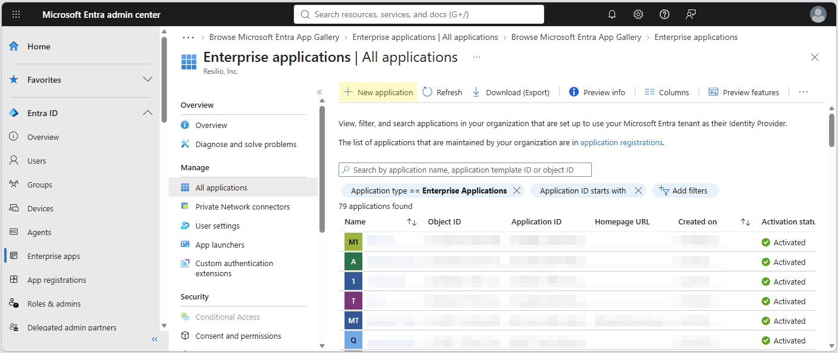Open the M1 application row icon

[353, 242]
